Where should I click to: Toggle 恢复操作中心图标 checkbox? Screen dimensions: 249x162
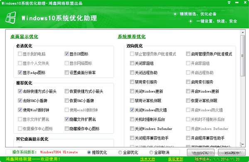pyautogui.click(x=20, y=128)
